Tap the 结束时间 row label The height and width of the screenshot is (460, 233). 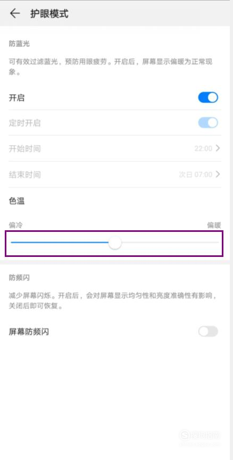coord(24,175)
